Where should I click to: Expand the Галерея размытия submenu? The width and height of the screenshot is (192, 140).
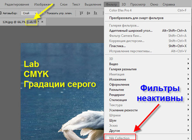(x=148, y=69)
